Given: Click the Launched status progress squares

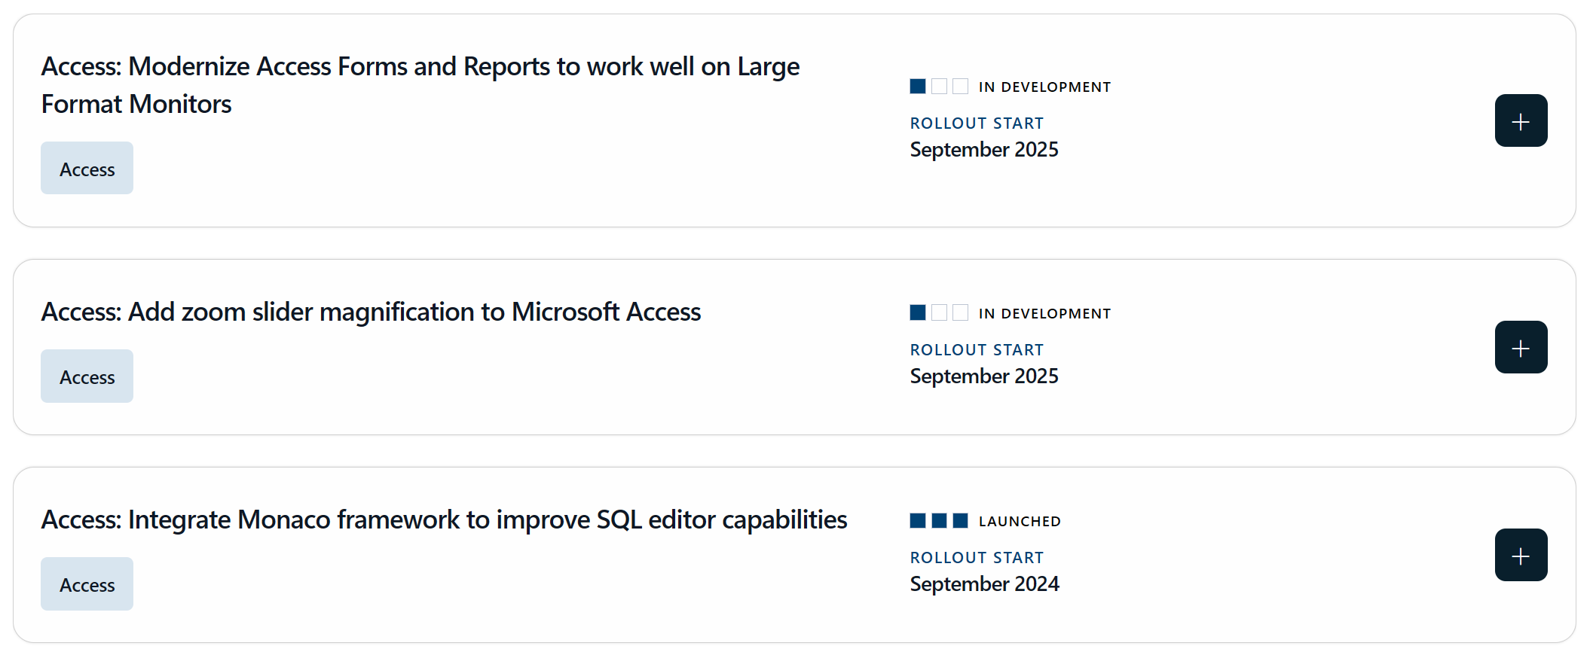Looking at the screenshot, I should 939,520.
